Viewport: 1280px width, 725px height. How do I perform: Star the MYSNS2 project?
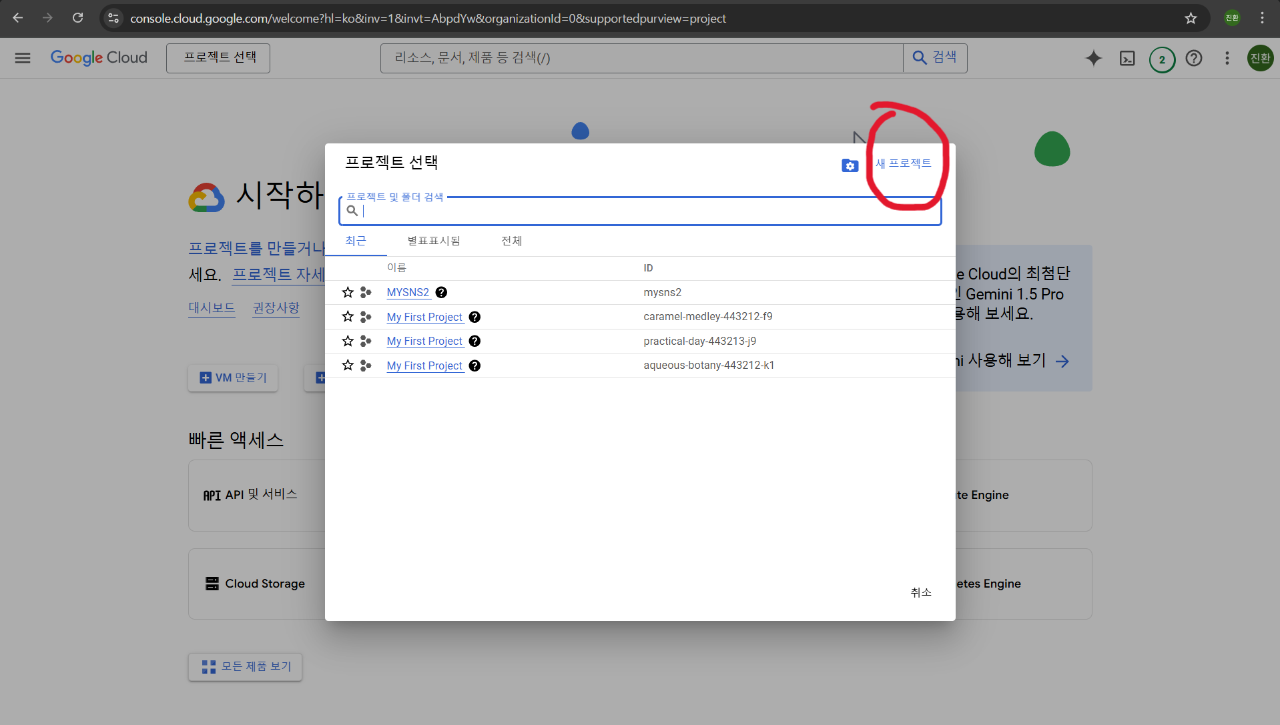pos(348,292)
